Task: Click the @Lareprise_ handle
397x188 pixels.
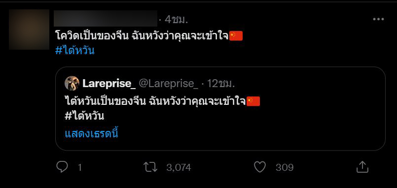Action: pos(169,84)
